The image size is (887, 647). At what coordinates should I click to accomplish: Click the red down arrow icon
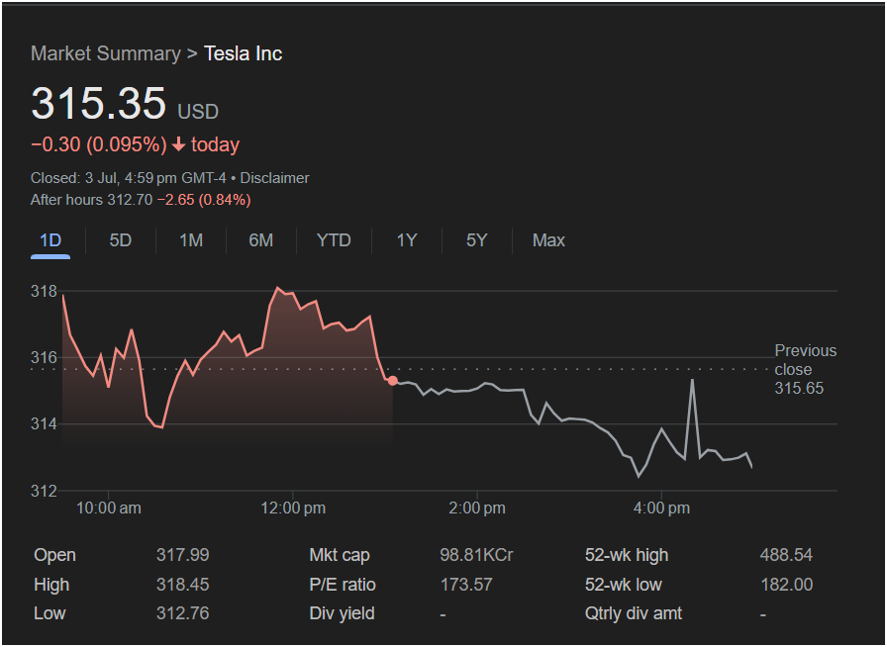coord(179,144)
